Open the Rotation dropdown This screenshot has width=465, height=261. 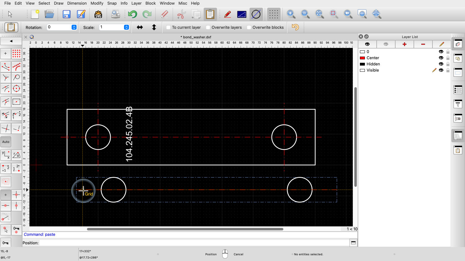click(x=74, y=27)
